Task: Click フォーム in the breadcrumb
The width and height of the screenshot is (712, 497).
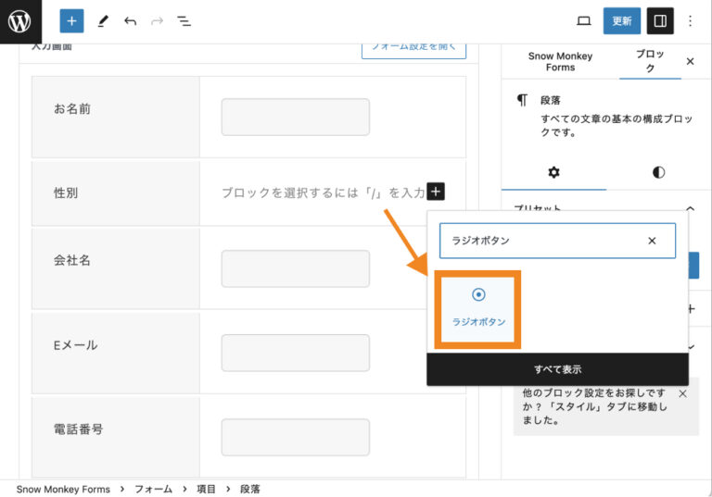Action: coord(153,489)
